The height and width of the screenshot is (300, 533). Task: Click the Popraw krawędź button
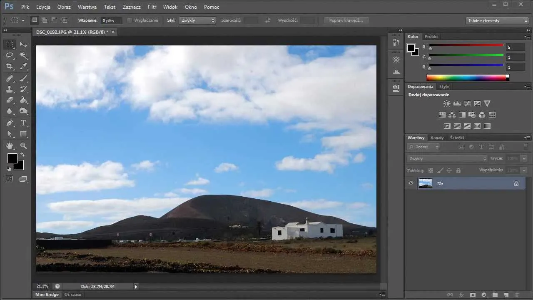[x=346, y=20]
